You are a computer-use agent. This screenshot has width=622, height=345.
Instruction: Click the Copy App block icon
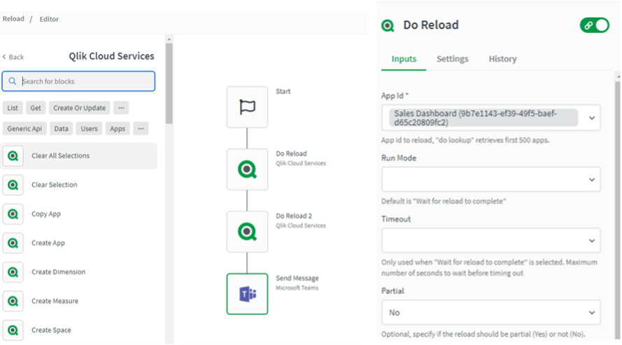coord(13,214)
